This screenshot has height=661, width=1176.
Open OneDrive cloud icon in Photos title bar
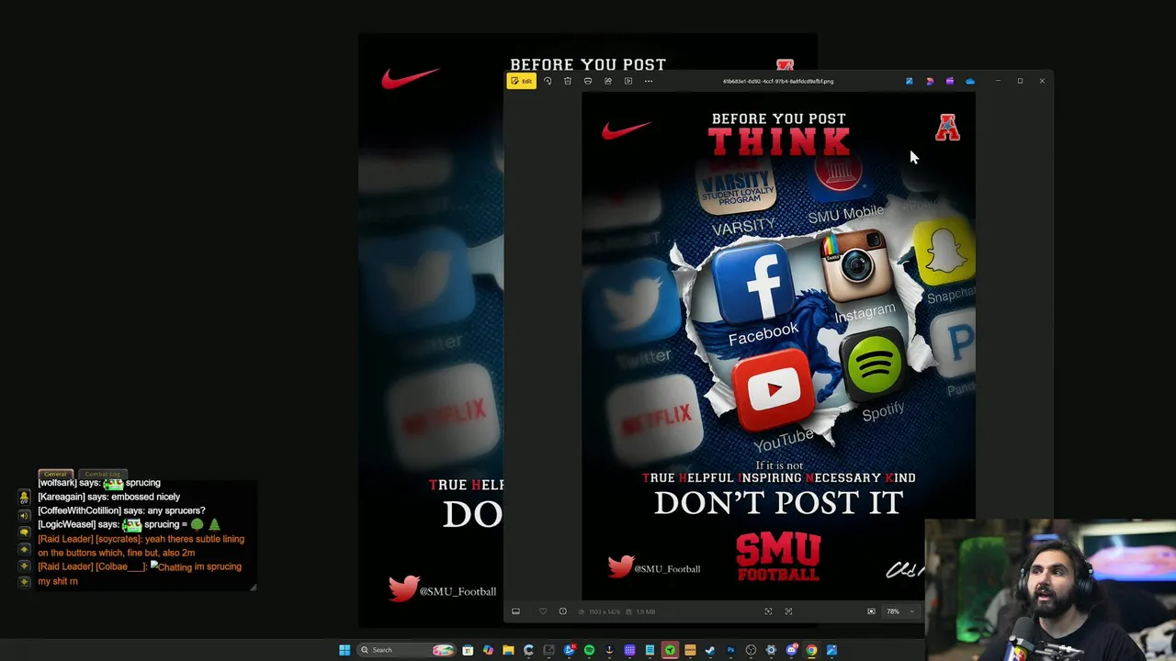pos(970,81)
